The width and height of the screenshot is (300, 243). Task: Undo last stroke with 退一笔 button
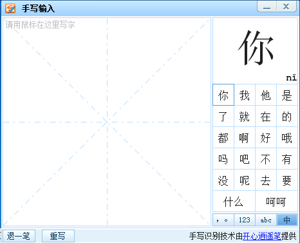pyautogui.click(x=19, y=236)
